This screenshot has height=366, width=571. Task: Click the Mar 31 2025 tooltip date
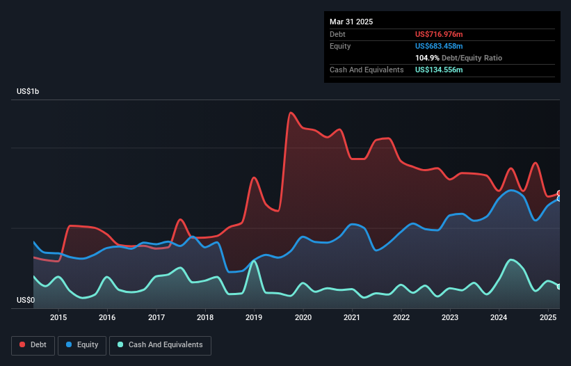(x=351, y=22)
